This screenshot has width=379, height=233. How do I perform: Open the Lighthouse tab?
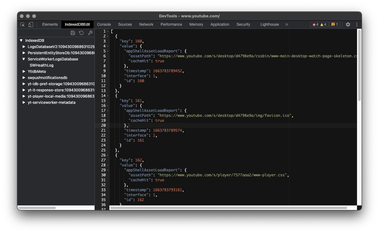point(270,24)
